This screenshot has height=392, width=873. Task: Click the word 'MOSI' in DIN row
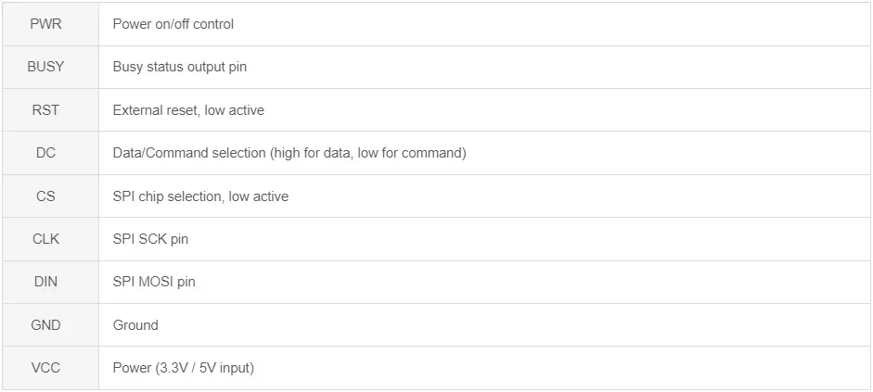pos(156,282)
